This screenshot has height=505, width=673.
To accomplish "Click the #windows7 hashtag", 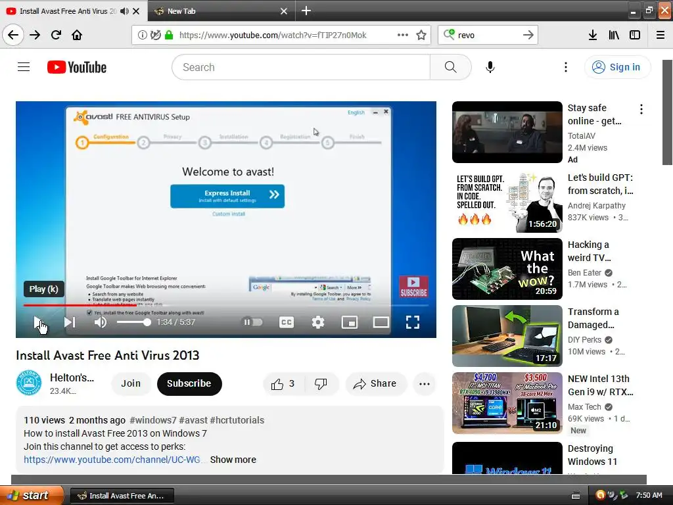I will click(152, 420).
